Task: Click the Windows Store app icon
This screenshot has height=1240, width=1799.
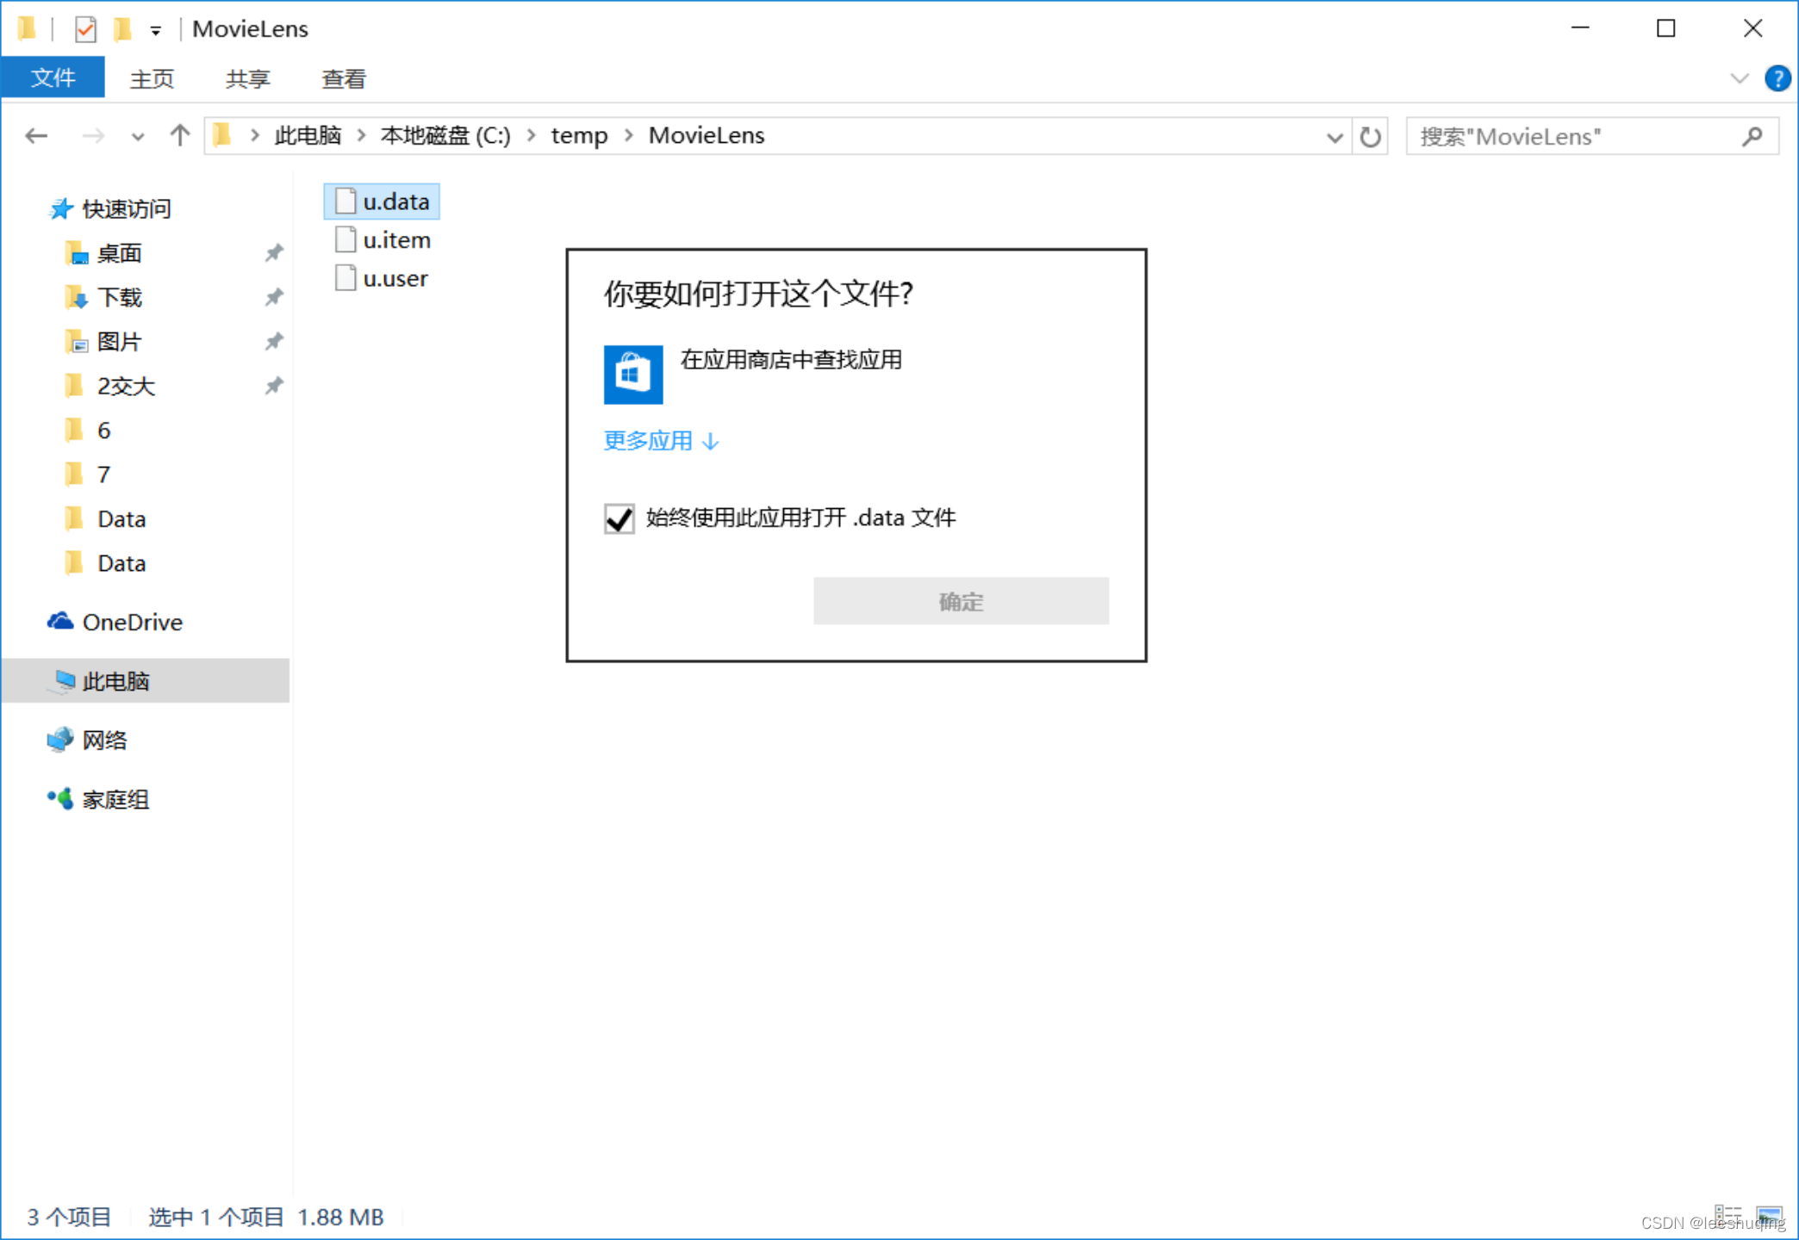Action: [633, 375]
